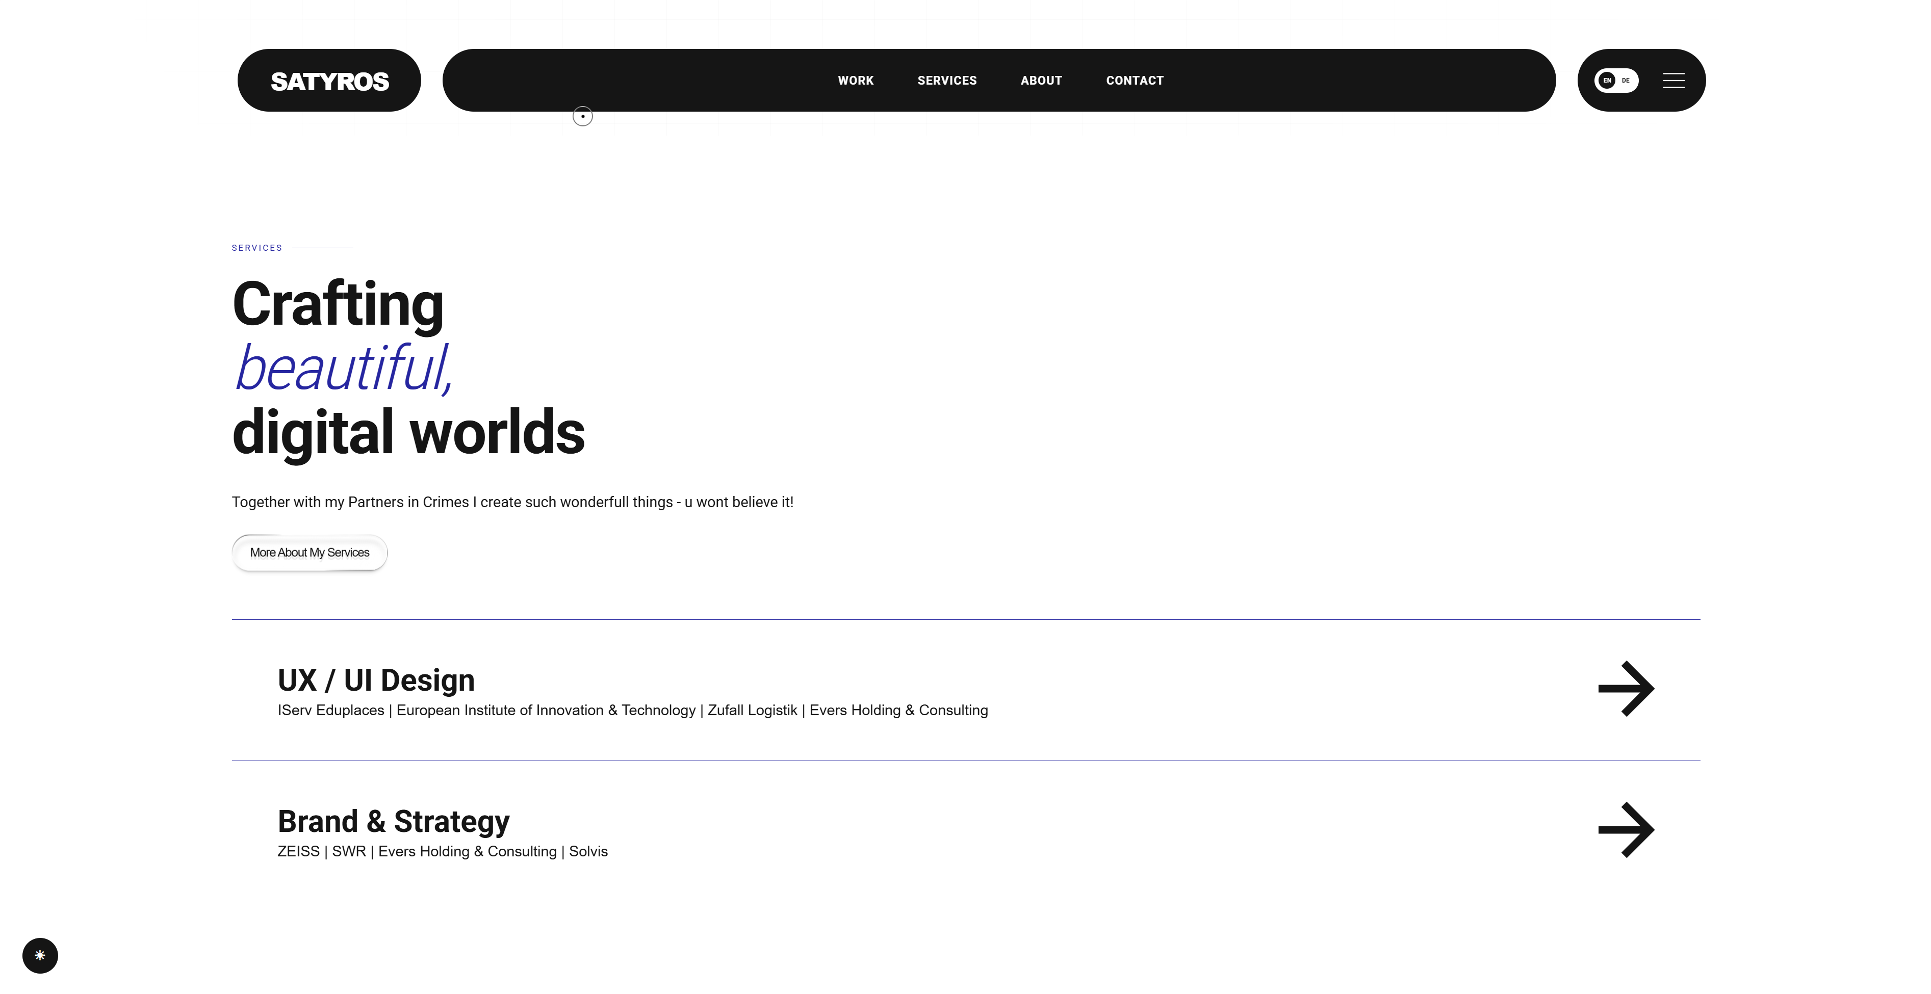The width and height of the screenshot is (1931, 994).
Task: Select the EN language option
Action: 1606,80
